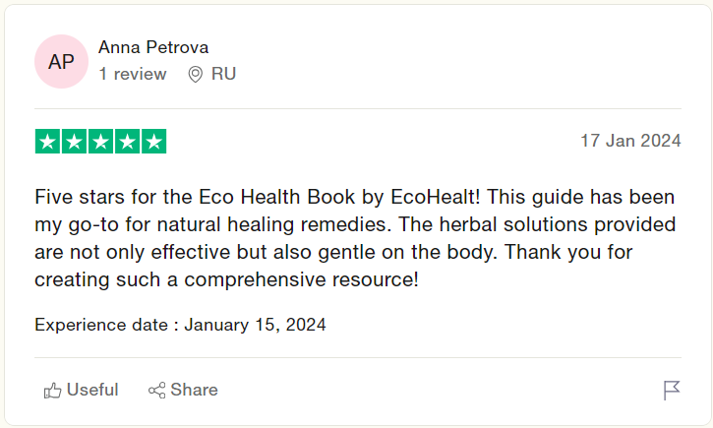Screen dimensions: 713x428
Task: Click the first green star
Action: (x=47, y=142)
